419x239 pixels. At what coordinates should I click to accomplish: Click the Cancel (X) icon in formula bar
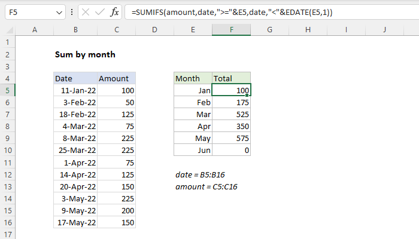86,12
